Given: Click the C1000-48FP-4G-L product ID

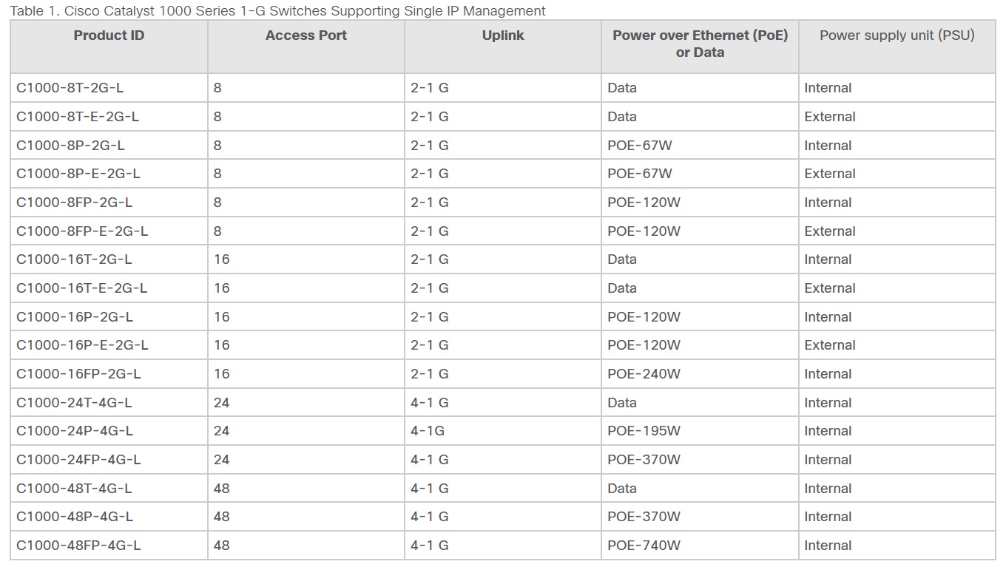Looking at the screenshot, I should [x=78, y=546].
